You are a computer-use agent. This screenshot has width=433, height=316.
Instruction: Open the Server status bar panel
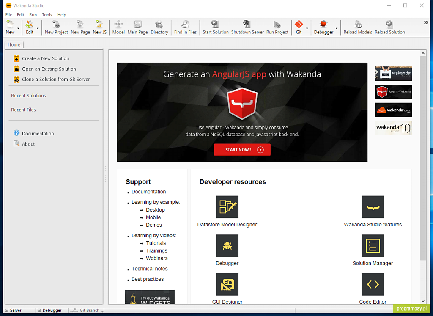coord(13,310)
